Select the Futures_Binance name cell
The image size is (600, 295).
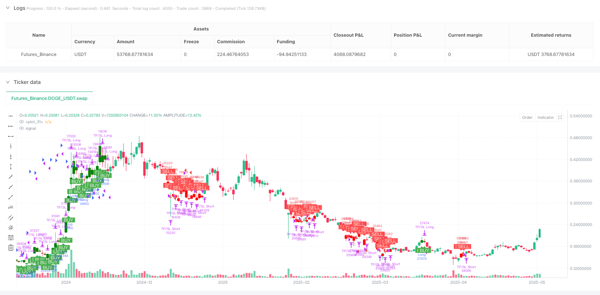pos(39,54)
